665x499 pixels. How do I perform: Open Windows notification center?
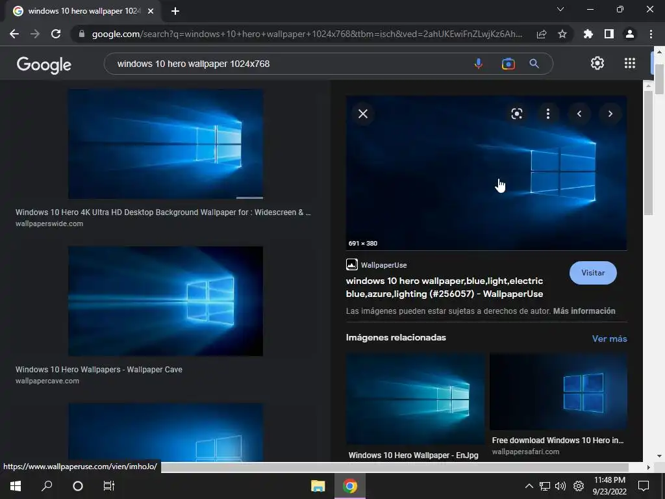click(644, 486)
